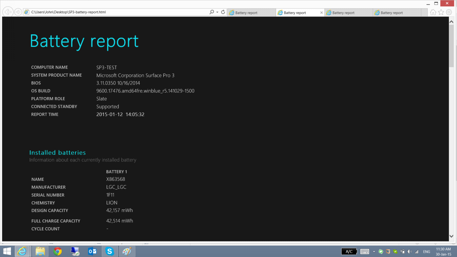Click the page icon beside the address

(27, 12)
